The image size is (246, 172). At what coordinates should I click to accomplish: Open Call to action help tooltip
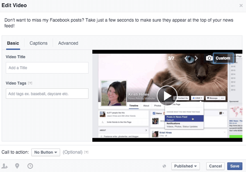point(86,152)
